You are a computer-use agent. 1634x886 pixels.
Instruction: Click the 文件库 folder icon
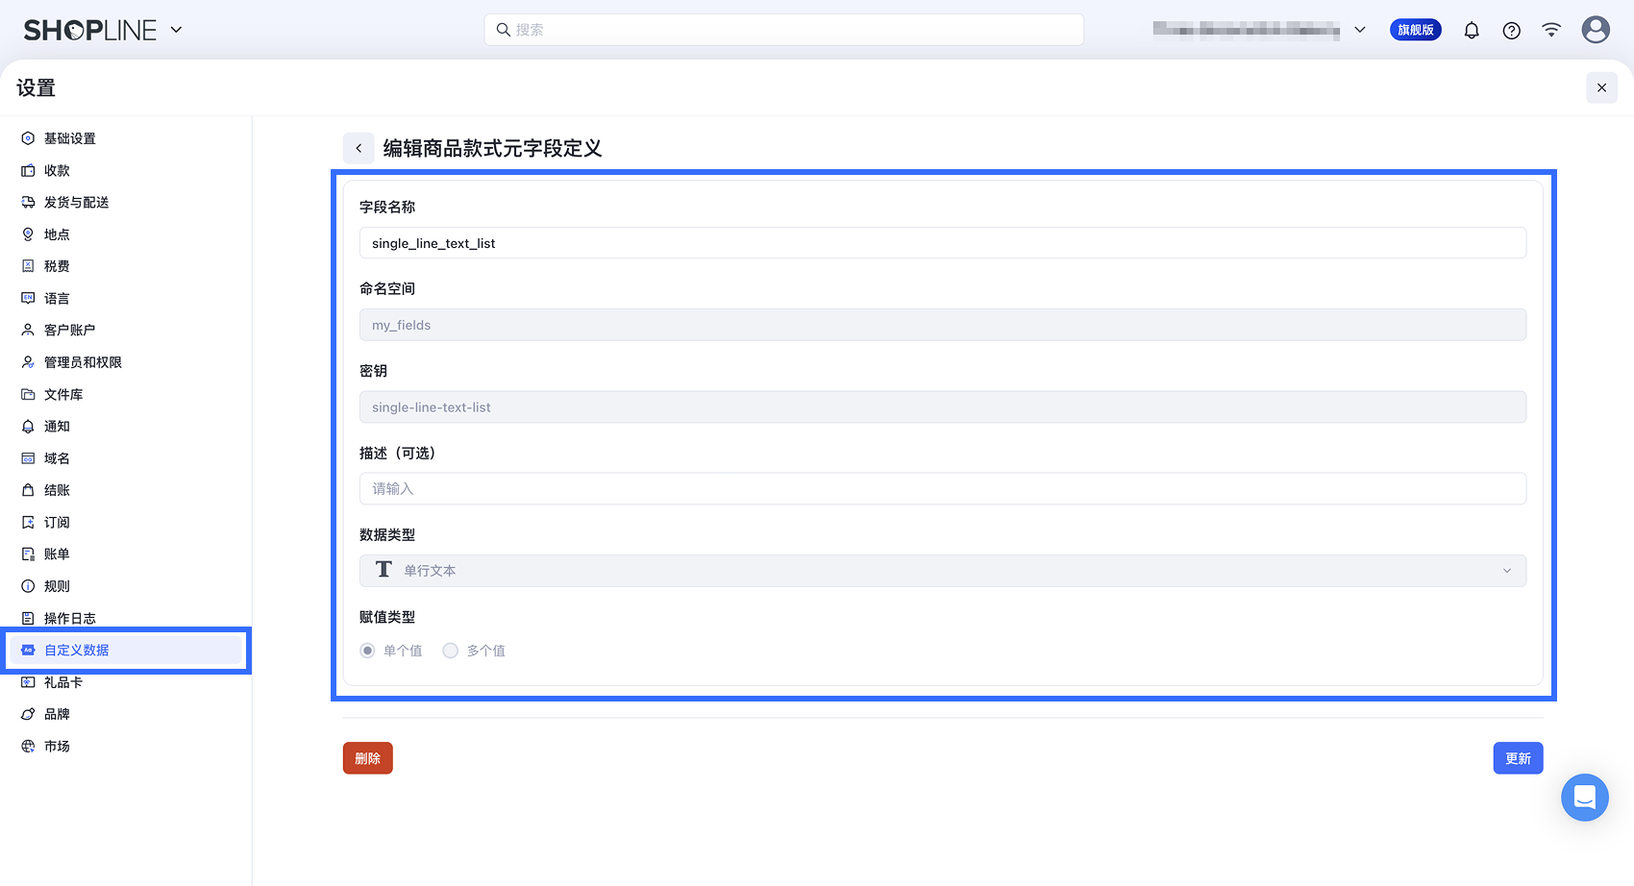(28, 394)
